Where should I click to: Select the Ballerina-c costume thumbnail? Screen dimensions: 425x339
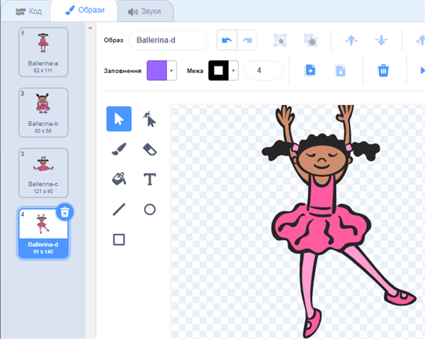(43, 171)
